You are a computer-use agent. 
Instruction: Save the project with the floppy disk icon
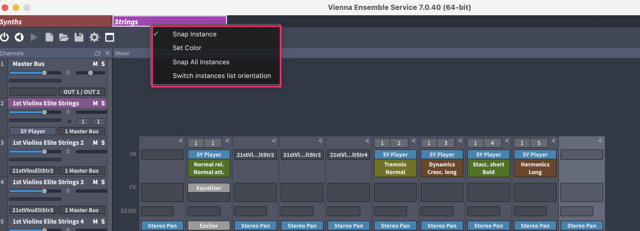[79, 37]
